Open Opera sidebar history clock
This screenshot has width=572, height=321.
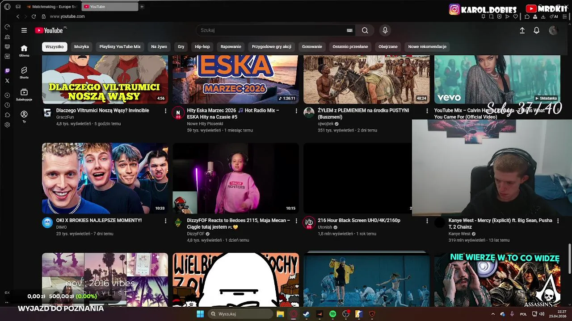(7, 105)
